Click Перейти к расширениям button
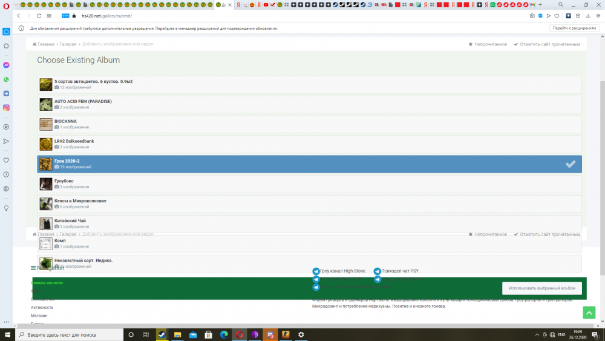The height and width of the screenshot is (341, 605). tap(574, 28)
